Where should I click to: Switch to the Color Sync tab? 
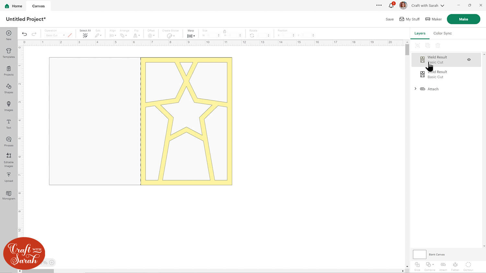[x=442, y=33]
